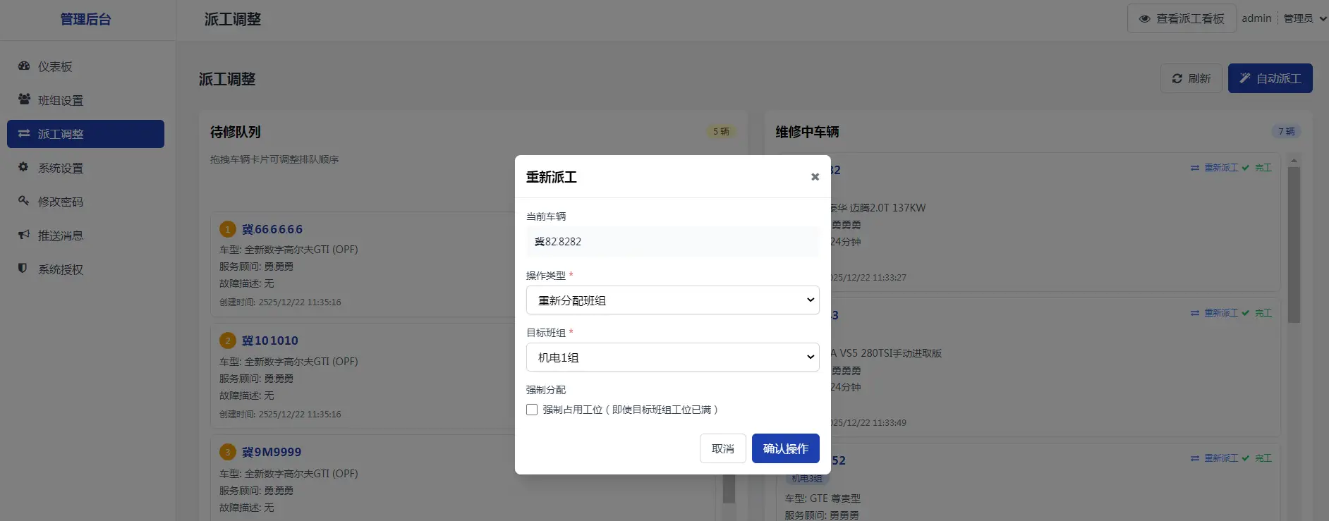Click plate 冀101010 in the queue
The image size is (1329, 521).
pyautogui.click(x=270, y=341)
